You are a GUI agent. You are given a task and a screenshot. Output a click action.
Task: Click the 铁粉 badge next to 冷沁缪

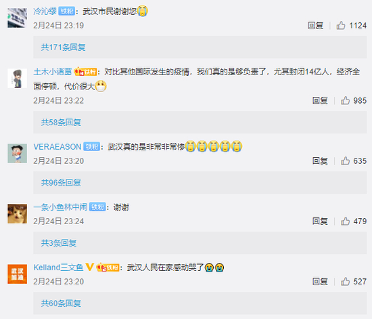pos(67,11)
